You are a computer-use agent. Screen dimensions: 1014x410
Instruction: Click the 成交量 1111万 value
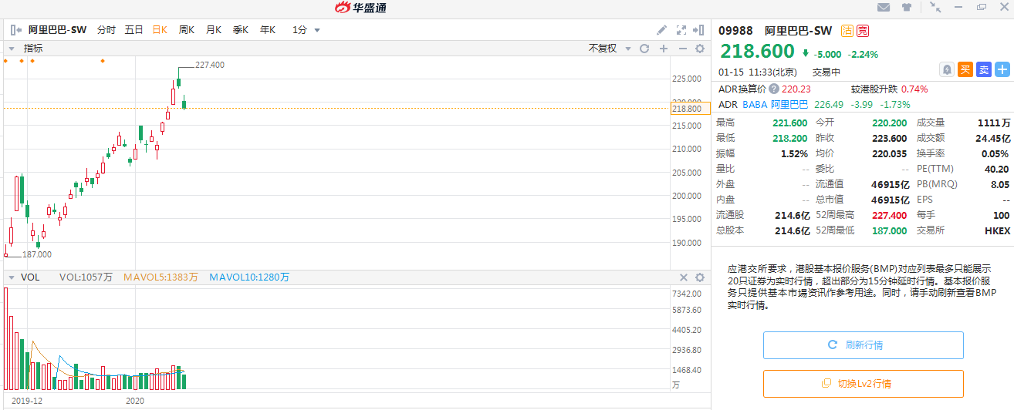tap(994, 123)
